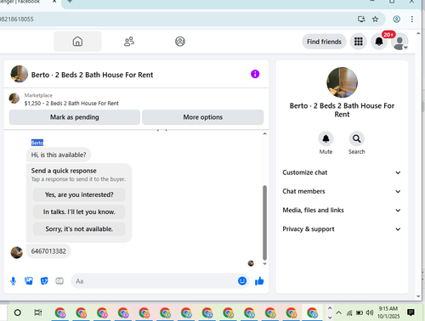Click the browser address bar URL
Screen dimensions: 425x321
(17, 20)
